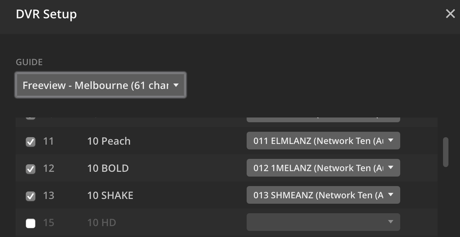Uncheck the channel 12 checkbox
460x237 pixels.
pyautogui.click(x=30, y=169)
